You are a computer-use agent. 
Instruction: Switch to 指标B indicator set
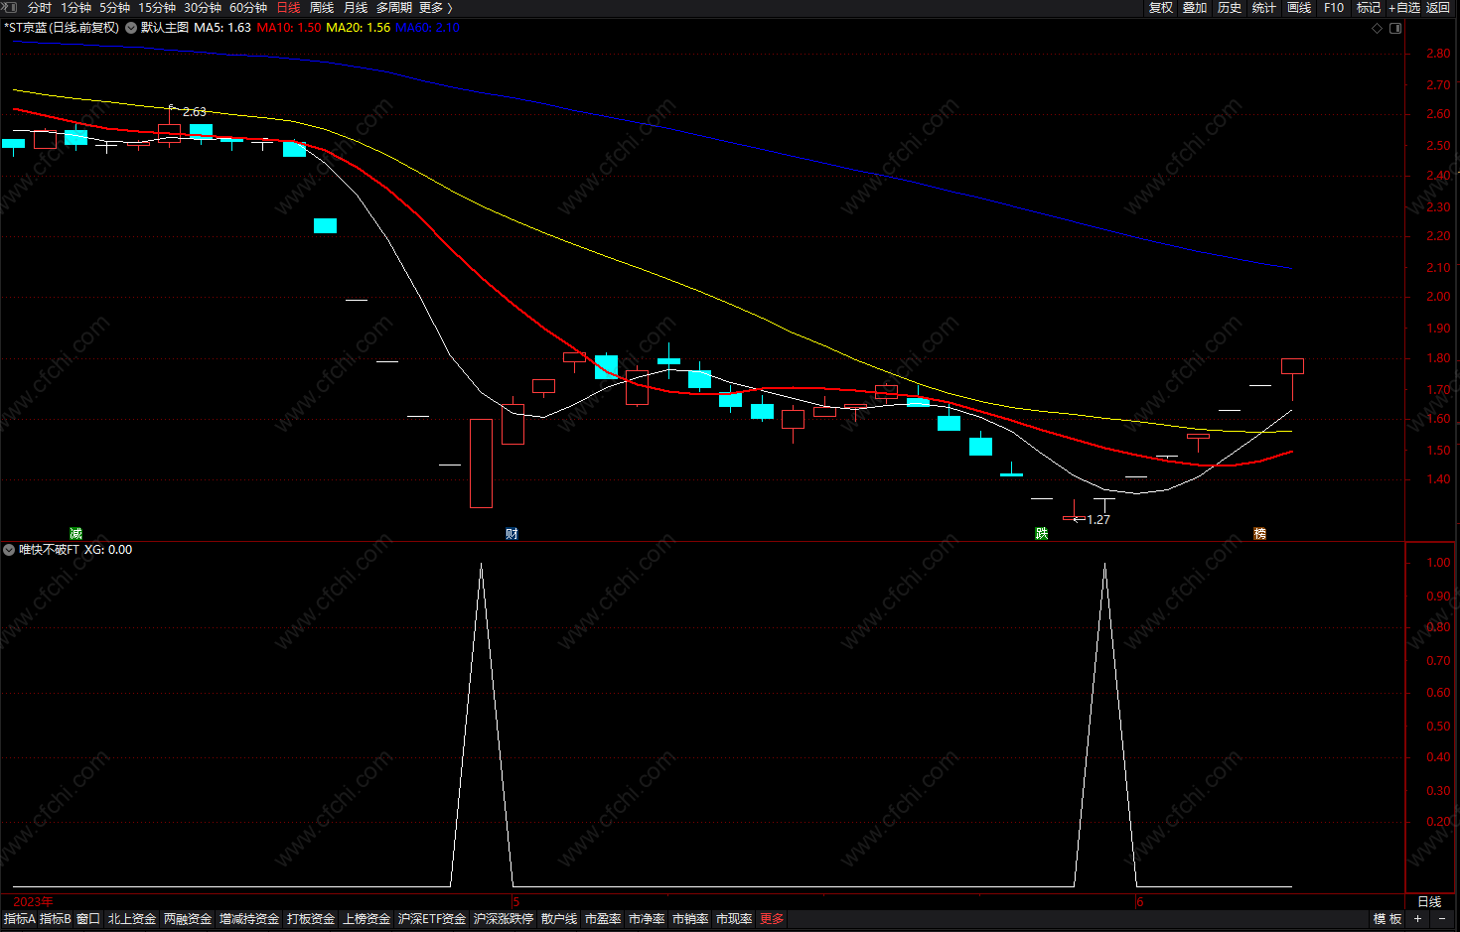coord(56,919)
